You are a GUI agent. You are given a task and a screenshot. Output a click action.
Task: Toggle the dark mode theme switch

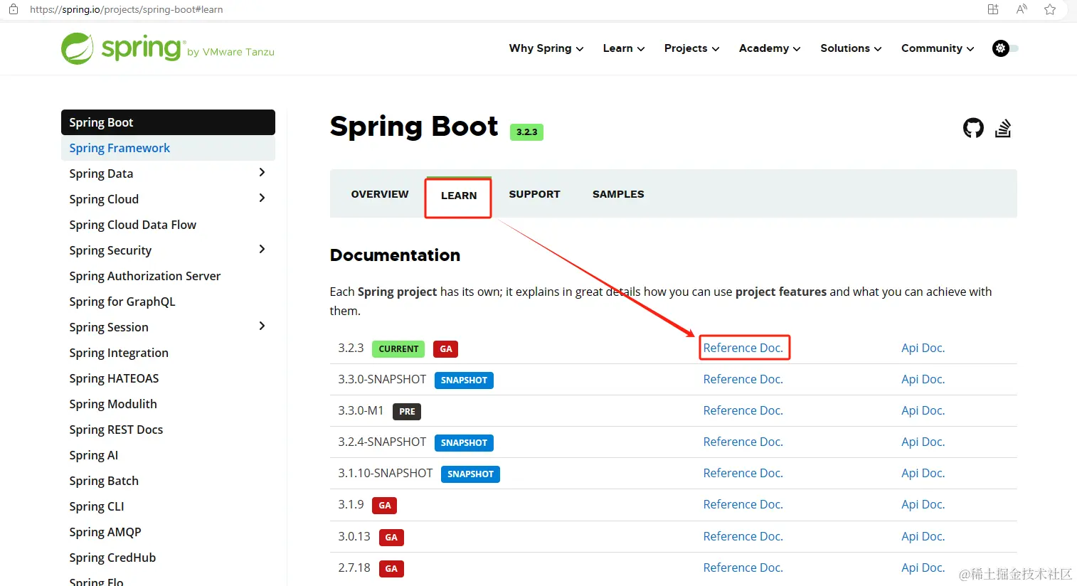click(x=1005, y=48)
